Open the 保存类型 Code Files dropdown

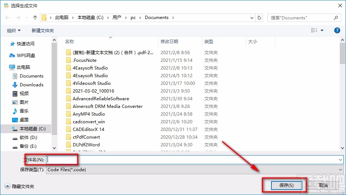point(195,170)
